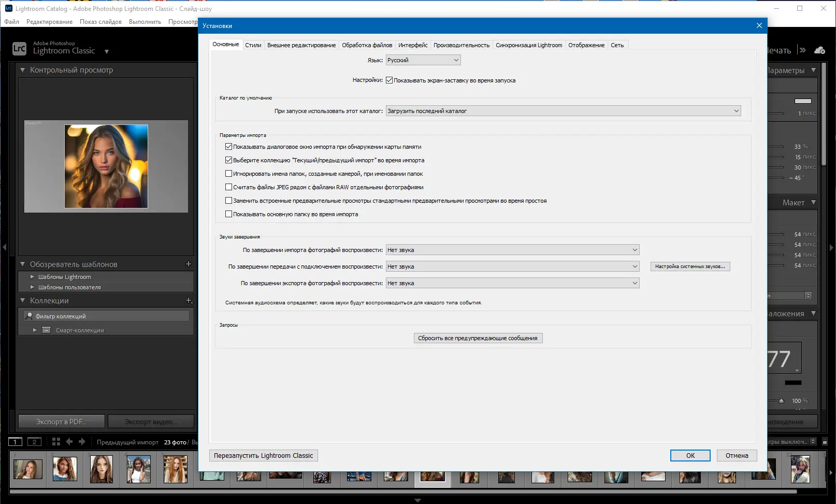
Task: Switch to the Производительность tab
Action: click(462, 45)
